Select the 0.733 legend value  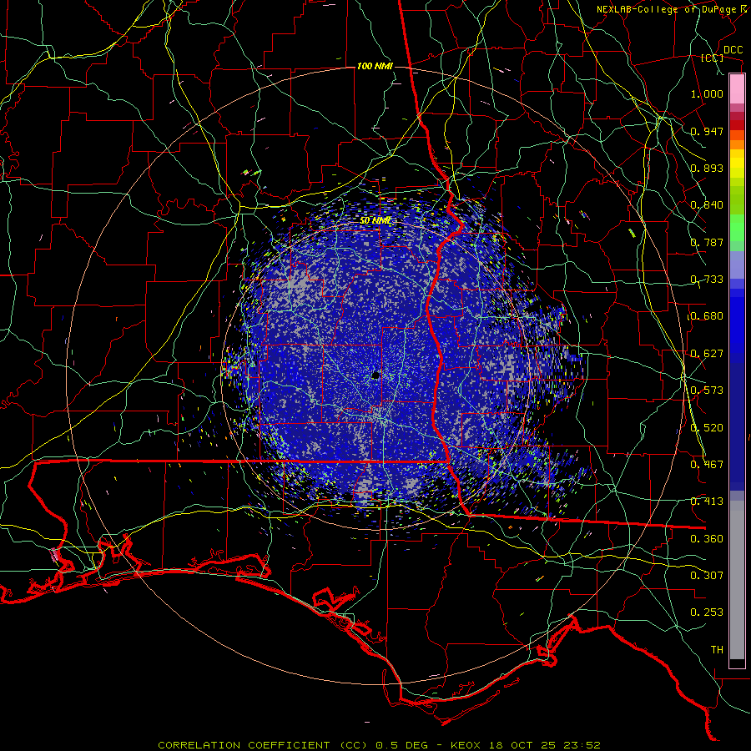click(x=707, y=280)
